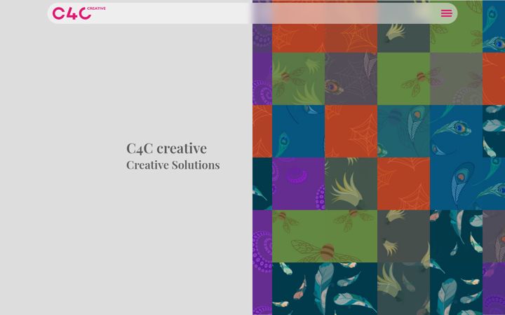Open the grey tile with faded bee outline
The width and height of the screenshot is (505, 315).
[x=456, y=78]
